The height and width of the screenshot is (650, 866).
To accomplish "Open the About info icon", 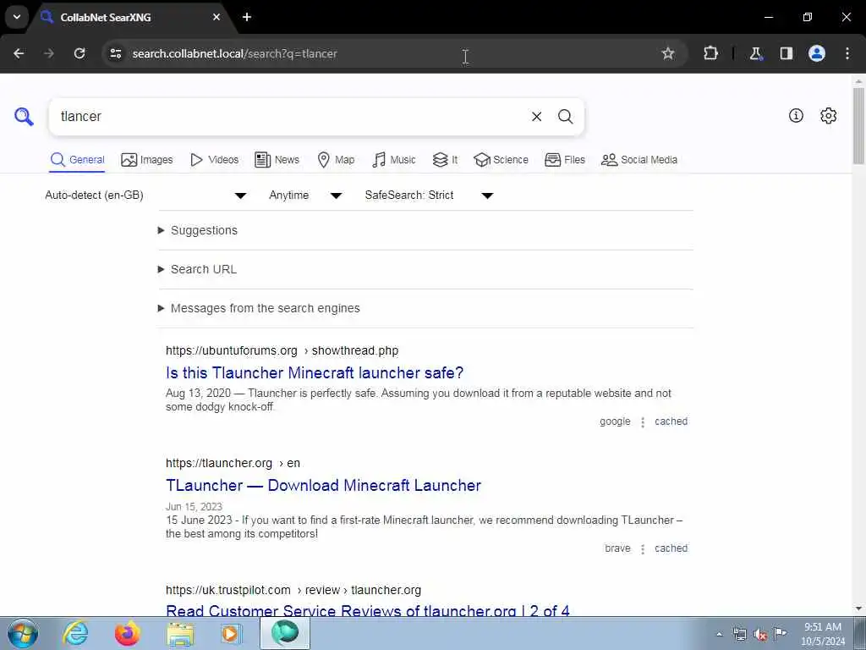I will [x=796, y=115].
